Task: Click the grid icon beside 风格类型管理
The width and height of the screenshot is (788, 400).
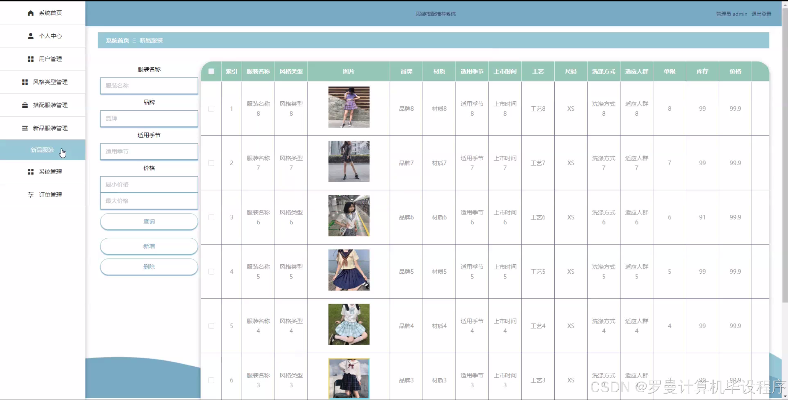Action: (25, 82)
